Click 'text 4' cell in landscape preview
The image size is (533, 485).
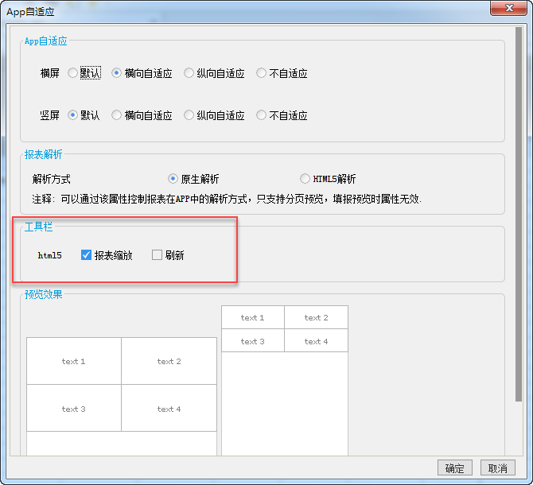(169, 409)
